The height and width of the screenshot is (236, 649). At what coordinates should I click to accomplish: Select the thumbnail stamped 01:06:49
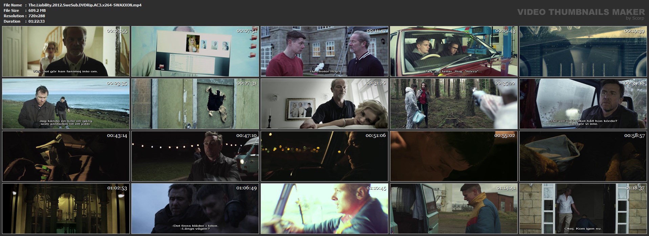pos(195,209)
